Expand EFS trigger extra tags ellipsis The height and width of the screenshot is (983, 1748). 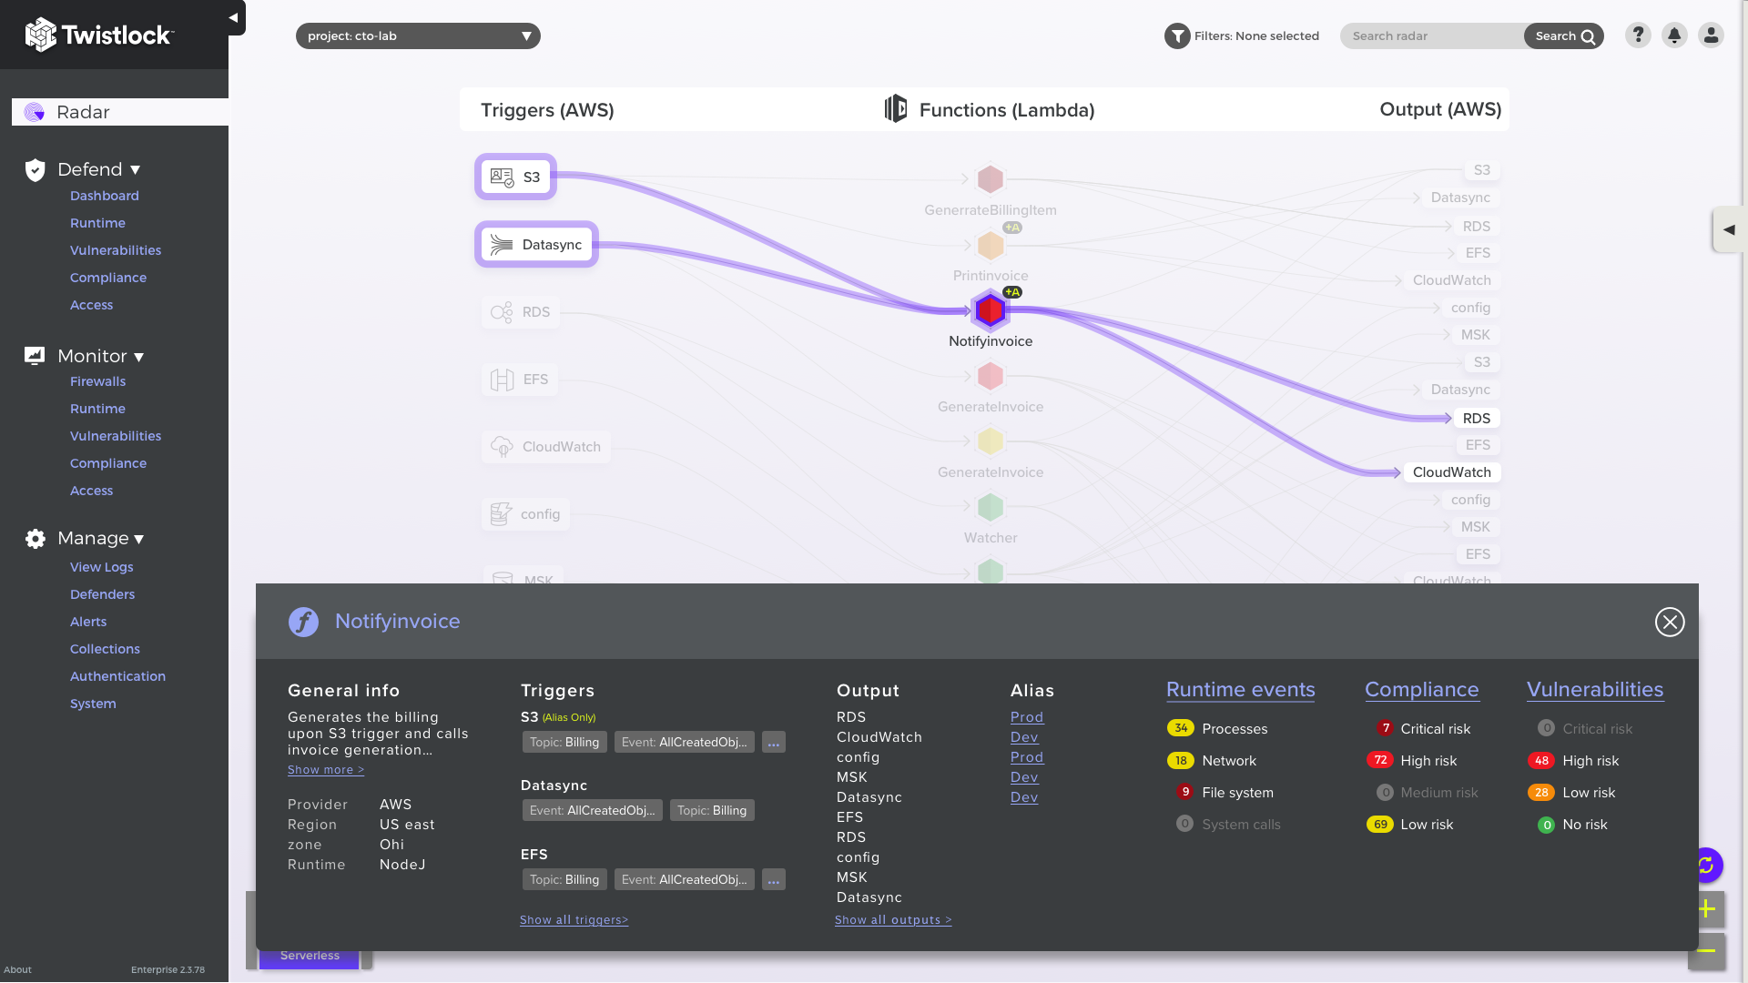pyautogui.click(x=774, y=880)
